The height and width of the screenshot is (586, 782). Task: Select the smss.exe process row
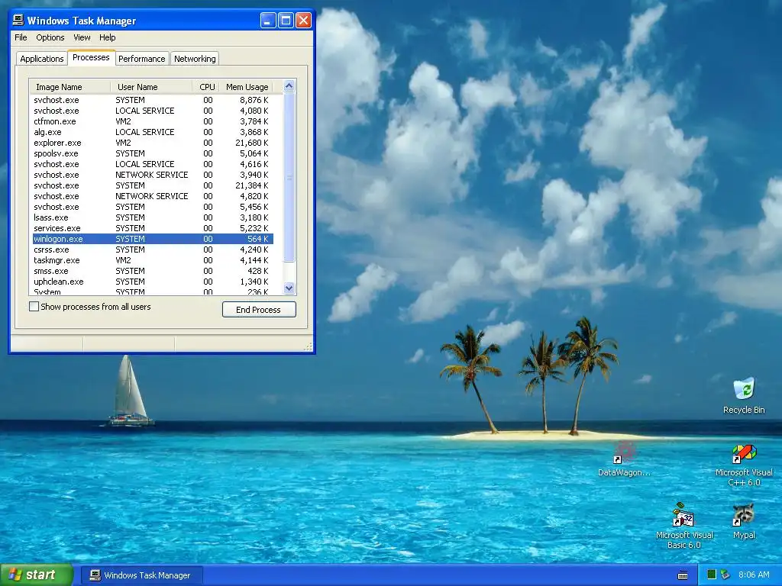(153, 271)
